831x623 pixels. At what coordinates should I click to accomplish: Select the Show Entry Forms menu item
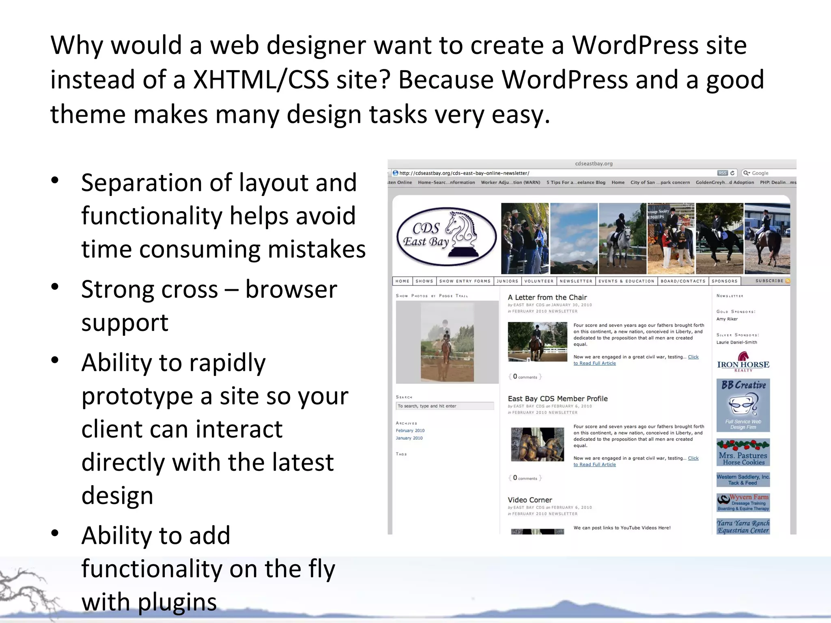[465, 281]
